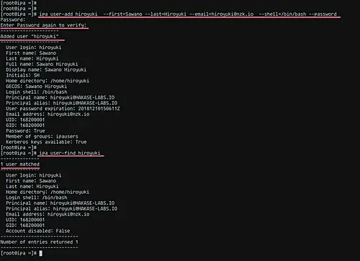
Task: Click the 'Password: True' output line
Action: point(25,130)
